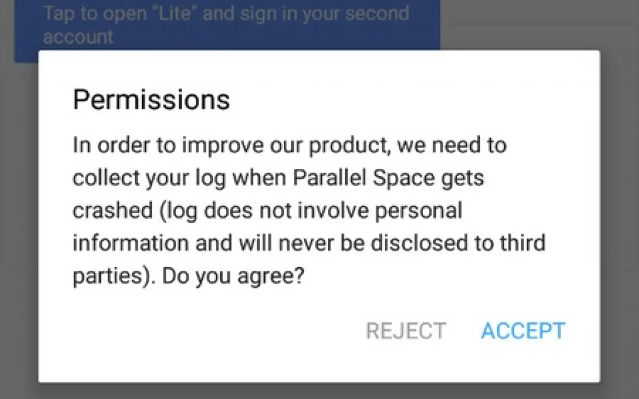Tap the REJECT button

(406, 330)
